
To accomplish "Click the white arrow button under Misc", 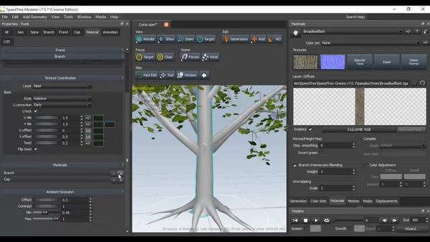I will click(204, 75).
